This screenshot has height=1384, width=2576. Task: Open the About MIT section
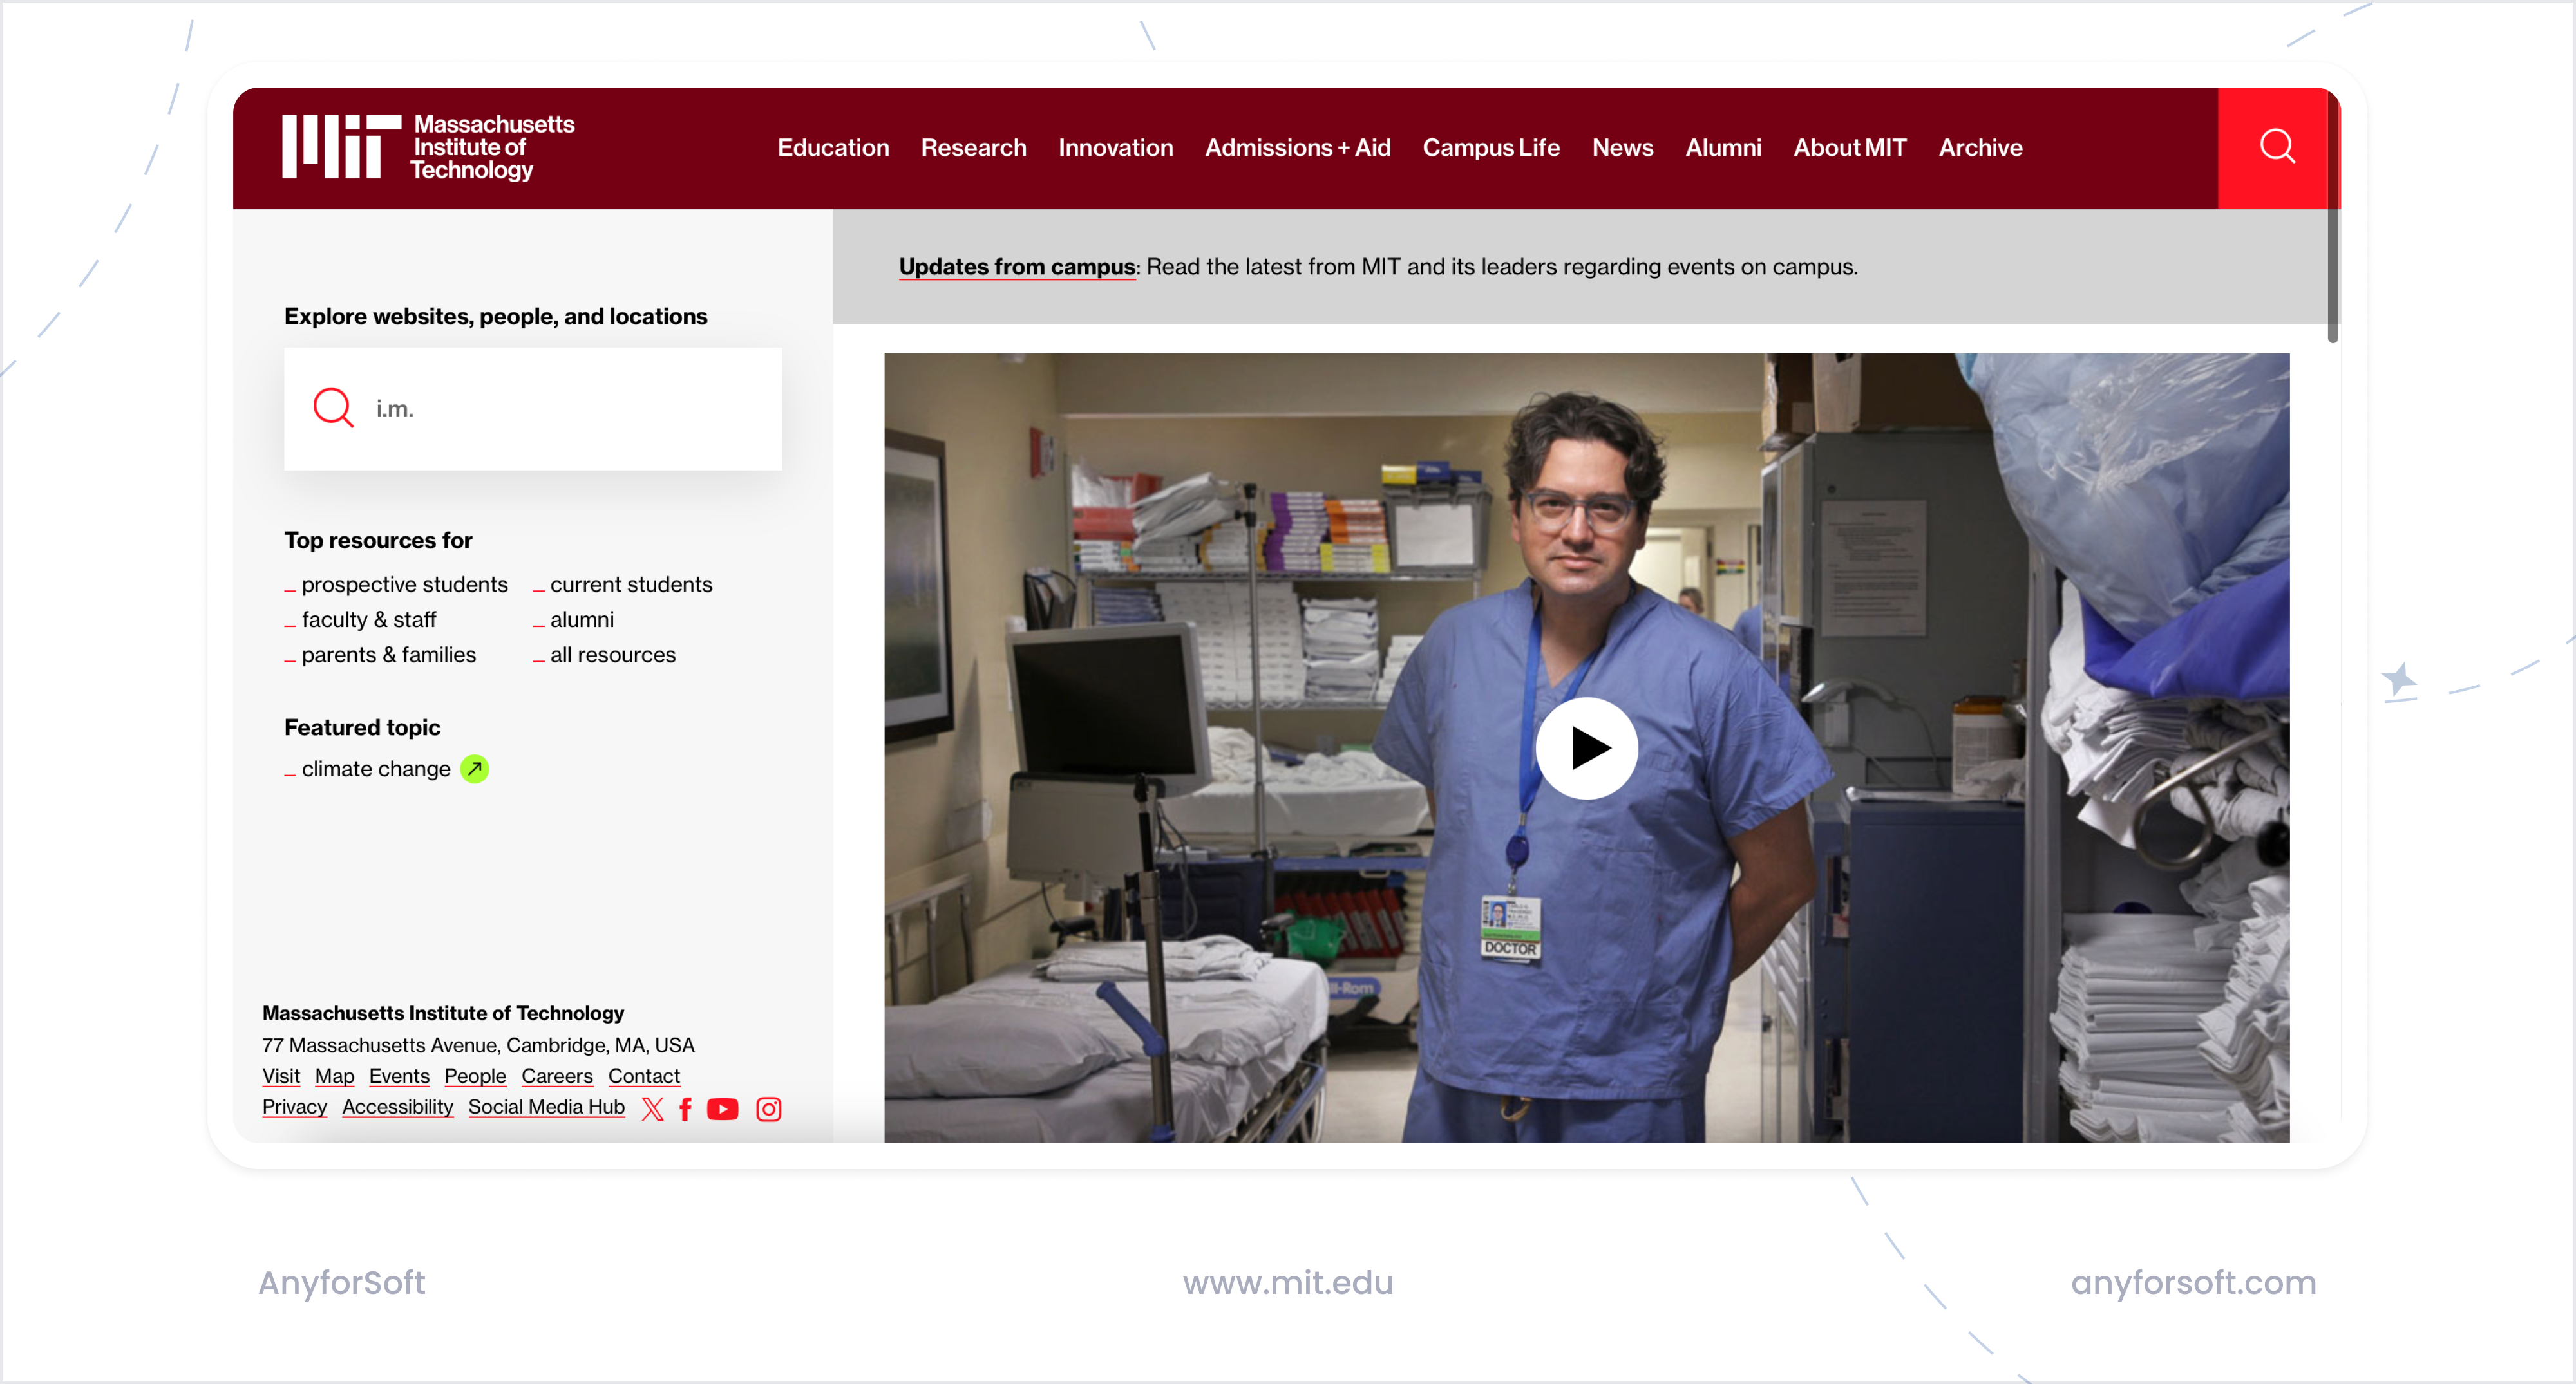coord(1849,147)
